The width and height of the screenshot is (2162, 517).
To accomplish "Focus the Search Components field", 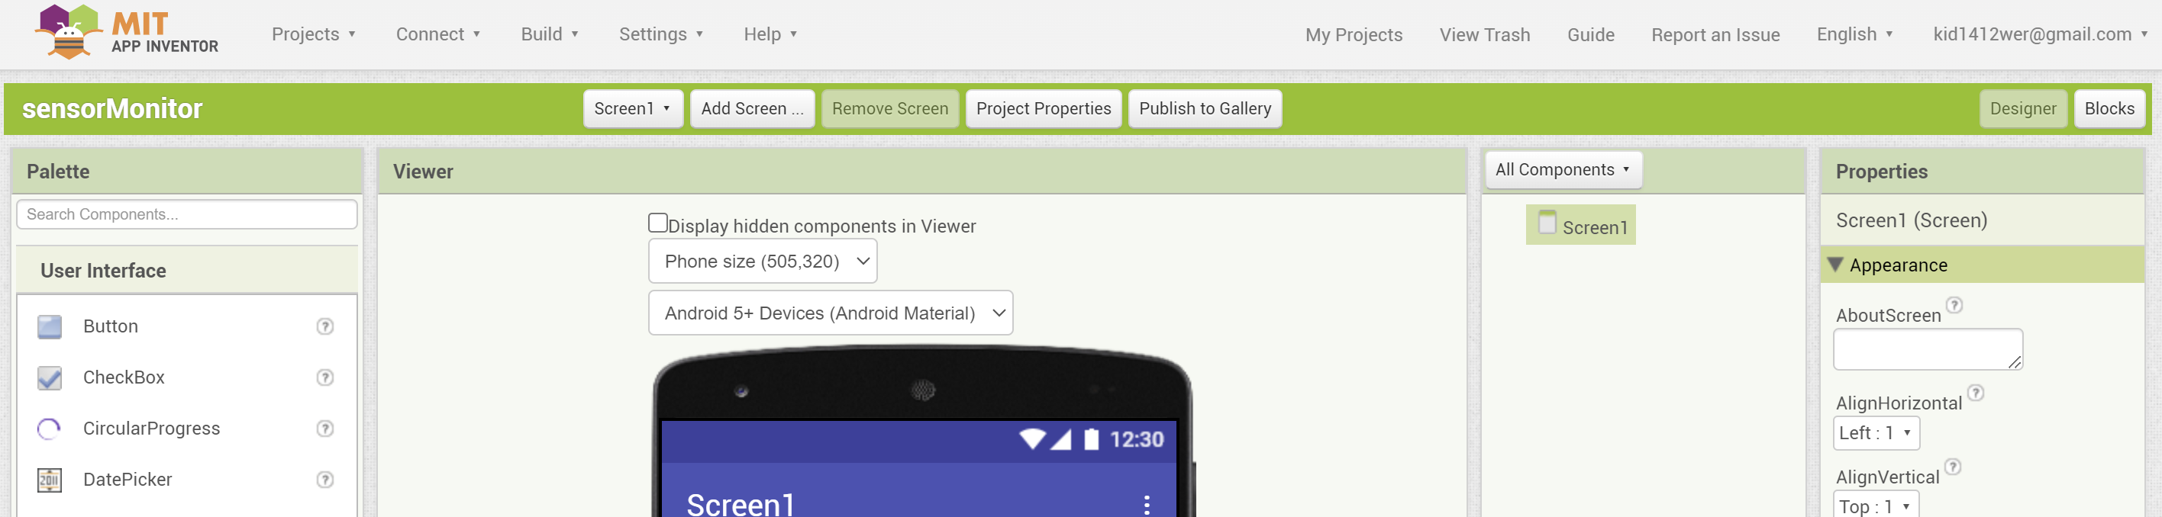I will tap(187, 214).
